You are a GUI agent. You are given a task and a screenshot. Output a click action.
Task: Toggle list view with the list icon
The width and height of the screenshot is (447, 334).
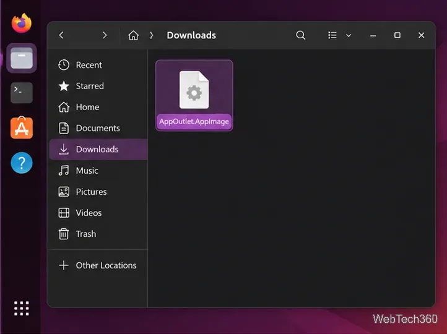(x=332, y=35)
